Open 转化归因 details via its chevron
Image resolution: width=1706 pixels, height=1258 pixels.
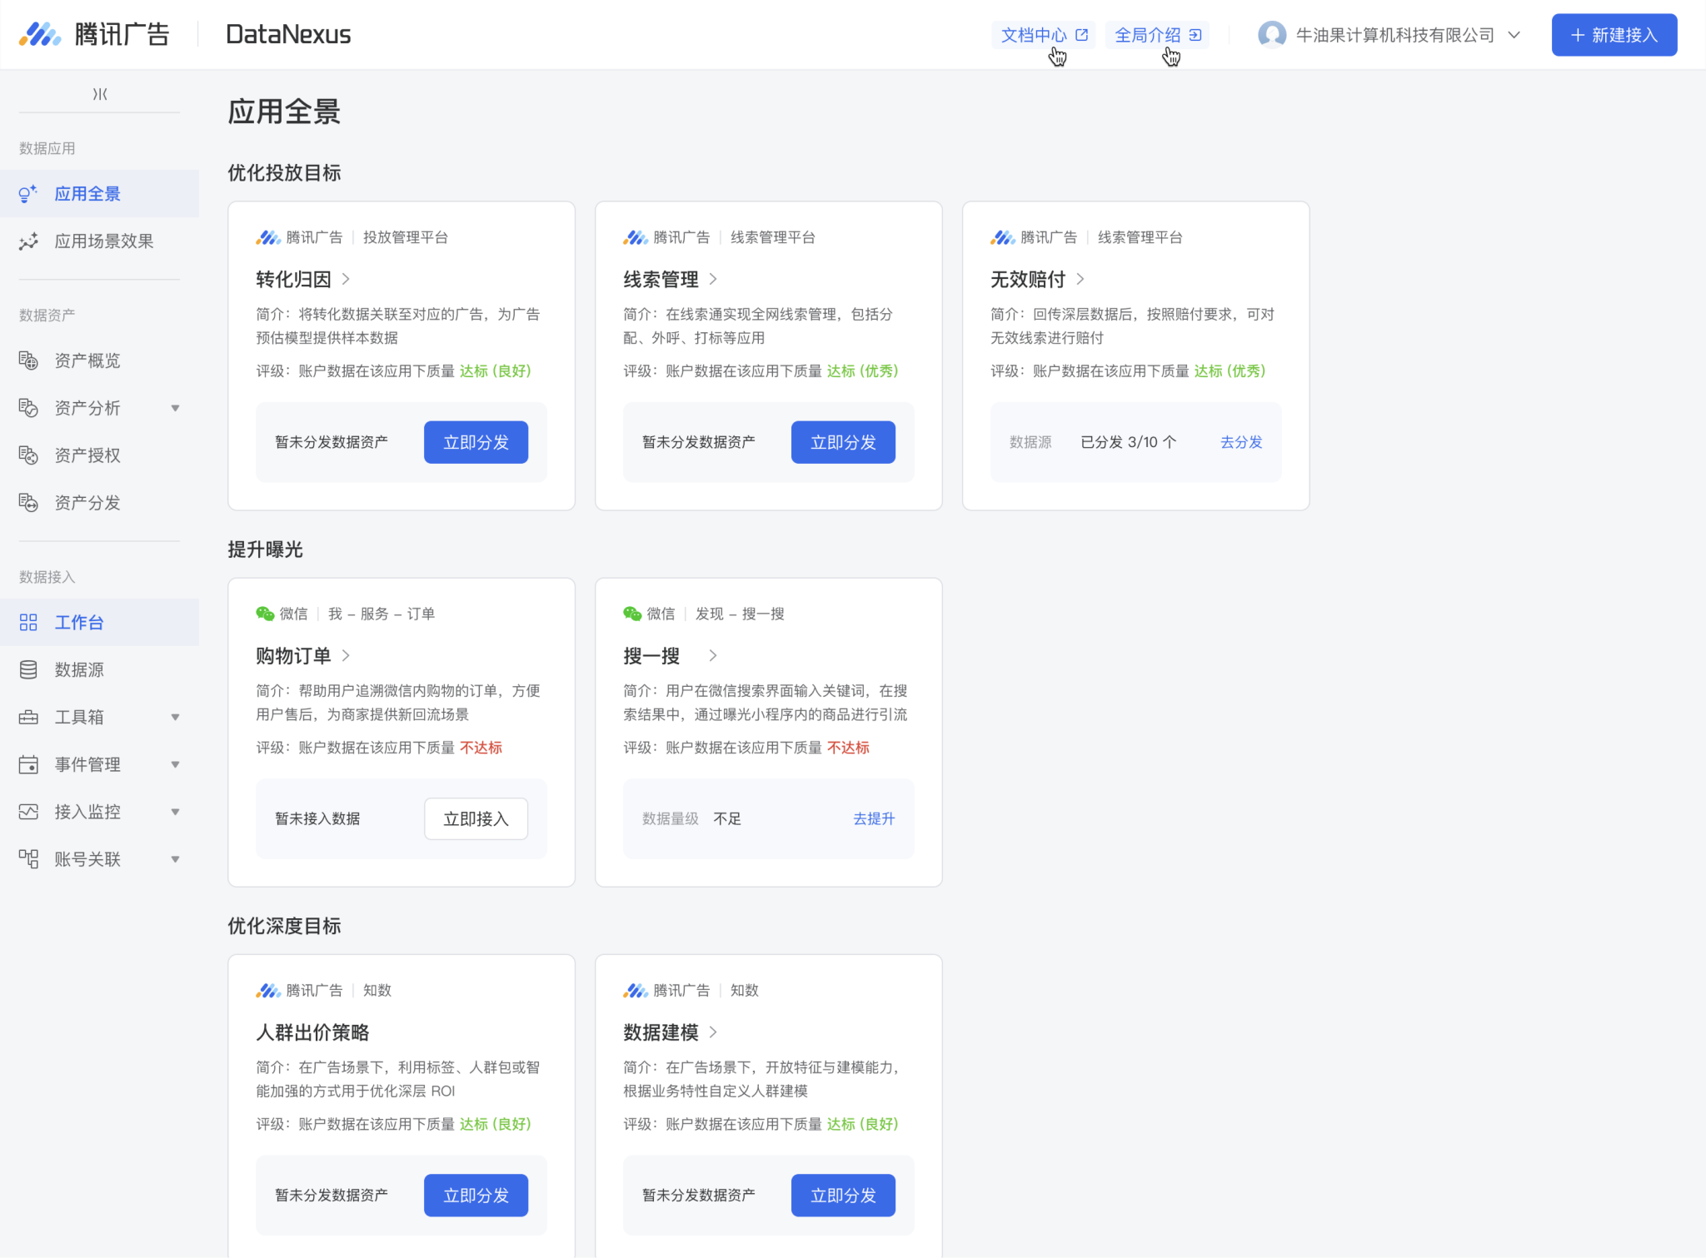346,279
